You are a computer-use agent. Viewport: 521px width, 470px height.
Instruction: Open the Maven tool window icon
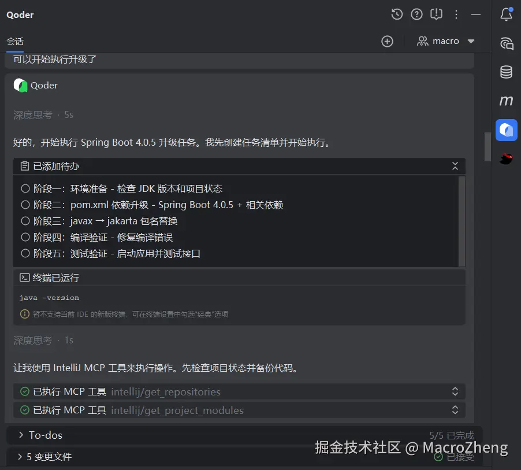(506, 100)
